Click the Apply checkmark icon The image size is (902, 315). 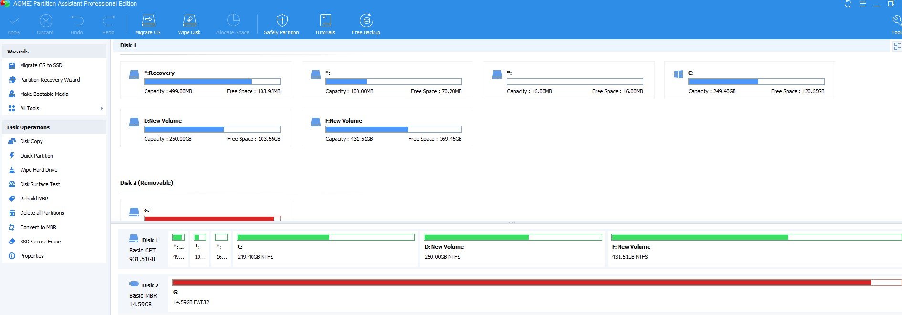click(x=14, y=21)
